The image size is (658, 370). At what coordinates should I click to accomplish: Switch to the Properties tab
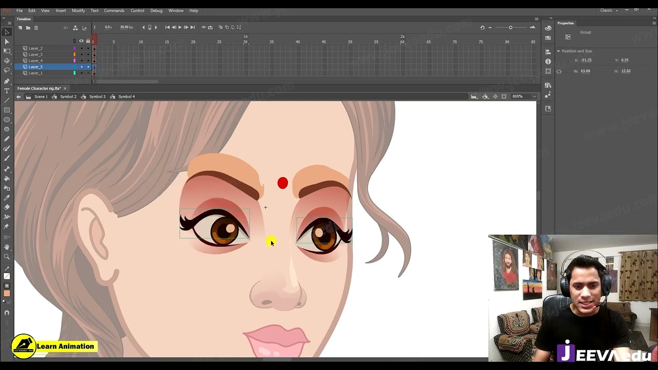coord(565,23)
